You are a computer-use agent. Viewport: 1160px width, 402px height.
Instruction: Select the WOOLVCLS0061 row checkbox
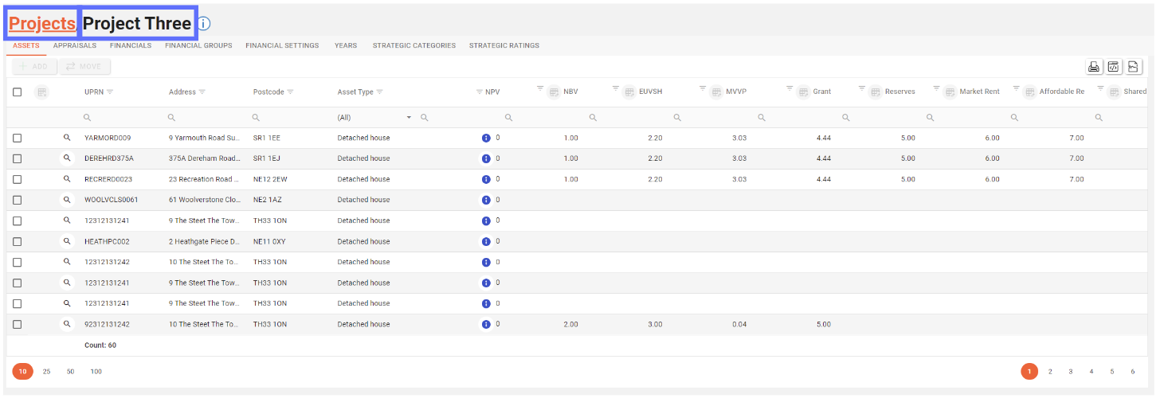click(18, 200)
